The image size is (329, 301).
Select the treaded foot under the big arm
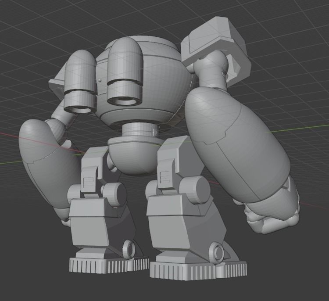point(198,270)
